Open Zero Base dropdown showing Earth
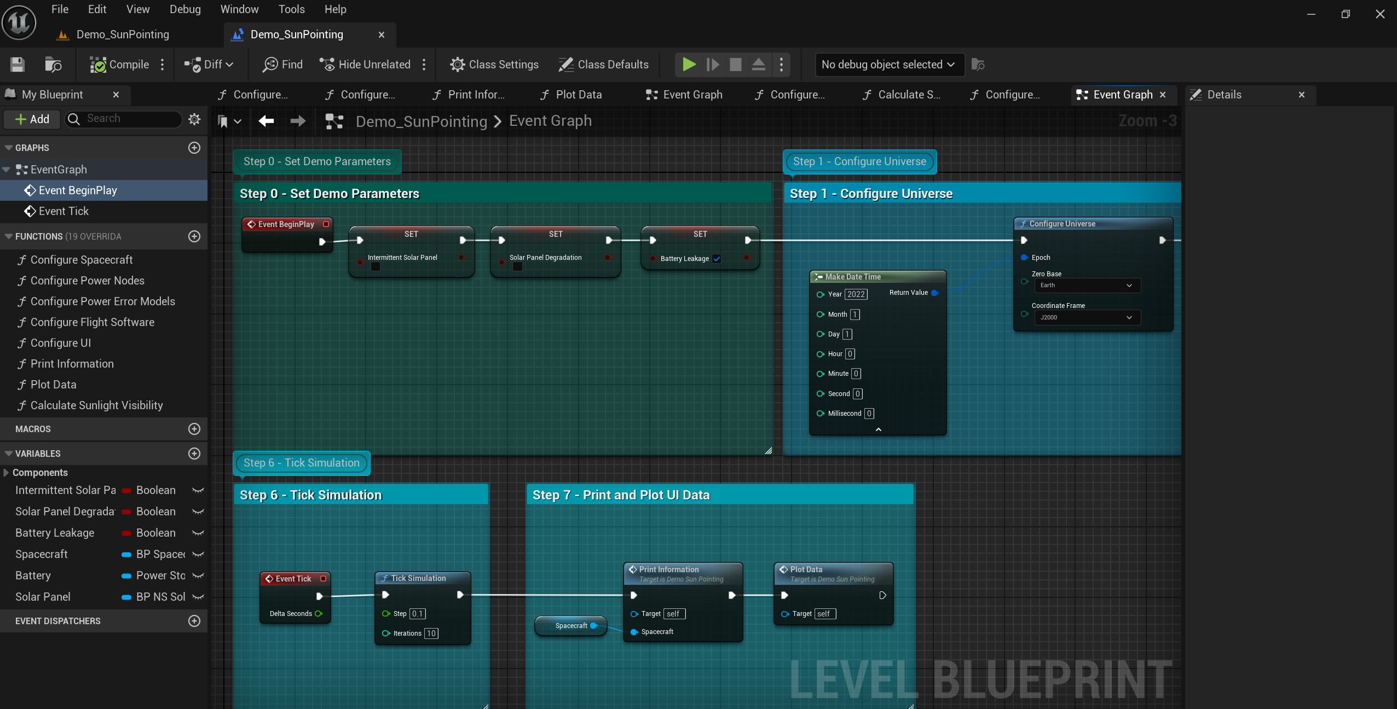Image resolution: width=1397 pixels, height=709 pixels. 1087,285
